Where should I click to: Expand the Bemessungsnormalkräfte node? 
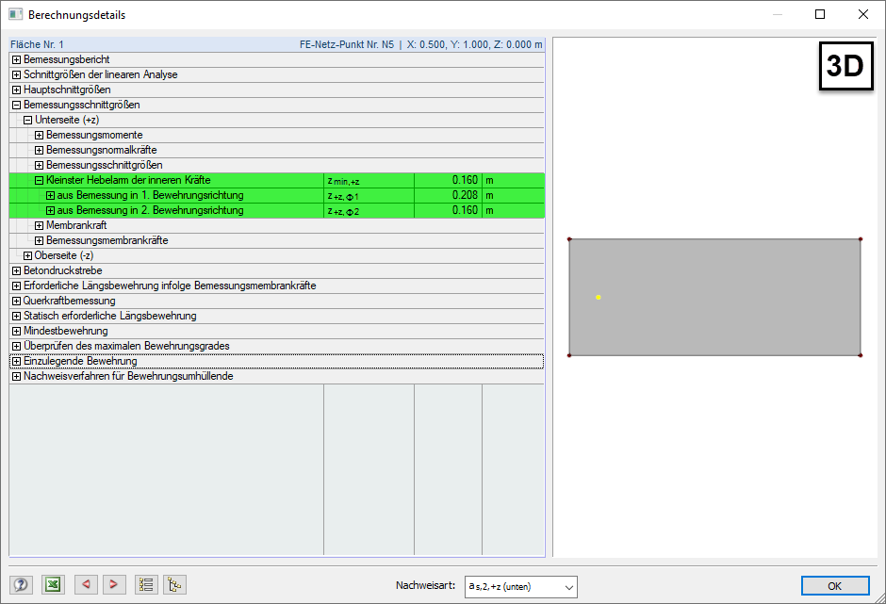pos(39,151)
